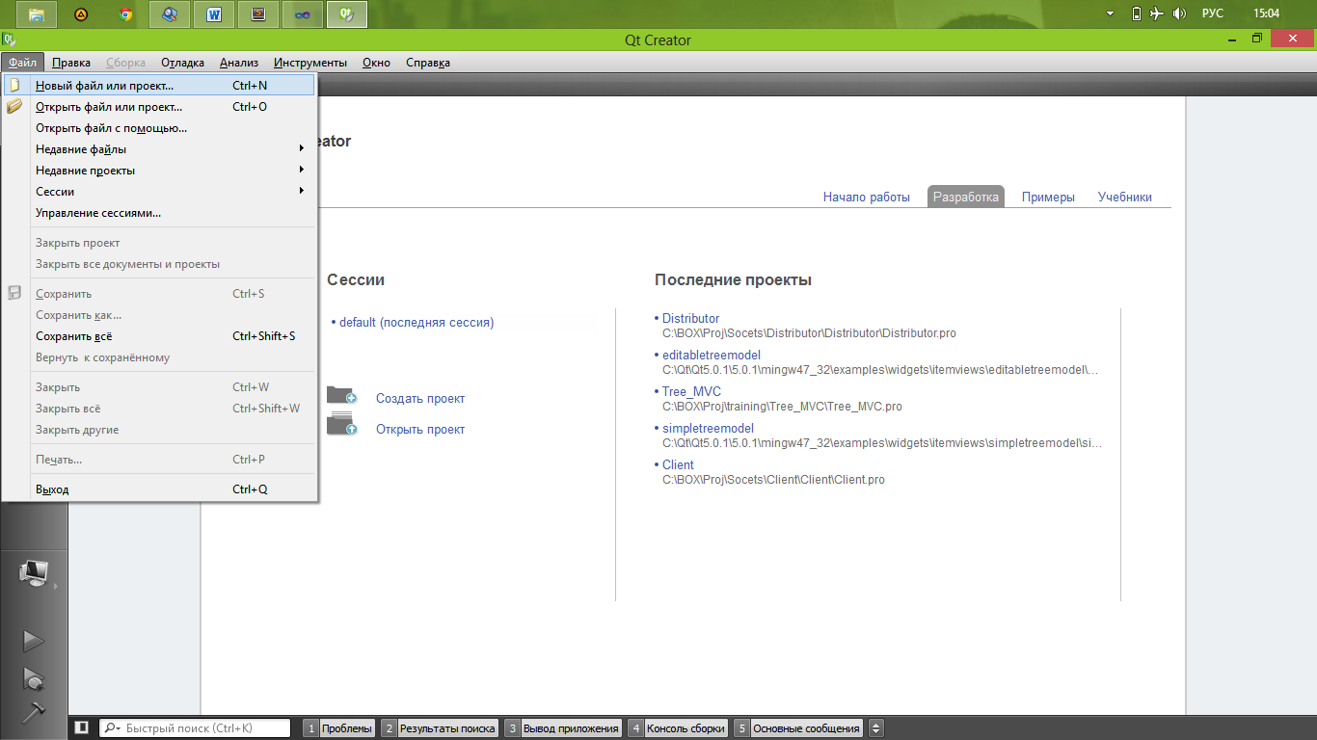Choose Сохранить всё menu item
This screenshot has width=1317, height=740.
[159, 336]
